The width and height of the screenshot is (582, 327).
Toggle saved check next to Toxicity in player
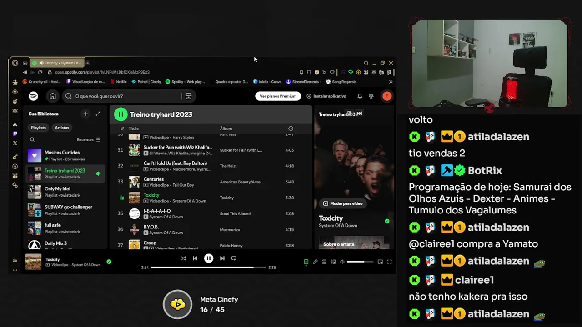(109, 262)
